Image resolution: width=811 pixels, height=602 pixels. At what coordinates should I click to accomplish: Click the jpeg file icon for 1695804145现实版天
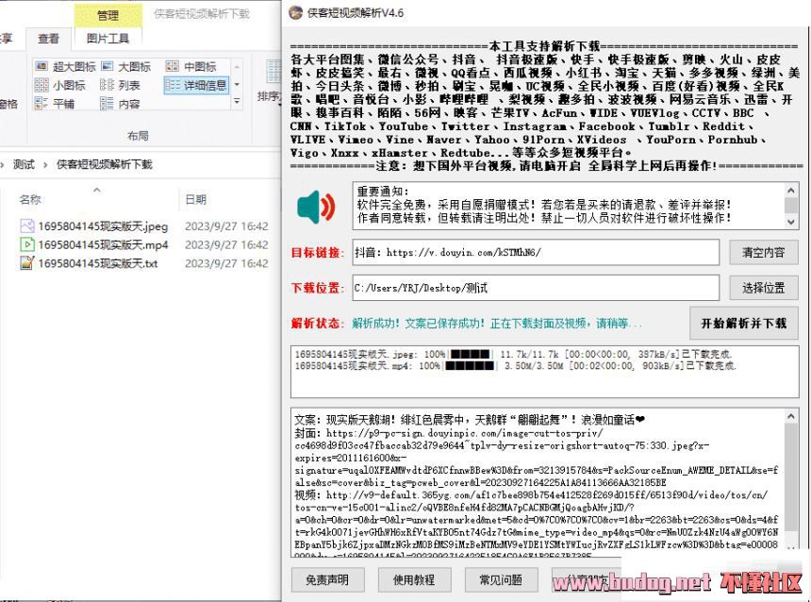27,226
